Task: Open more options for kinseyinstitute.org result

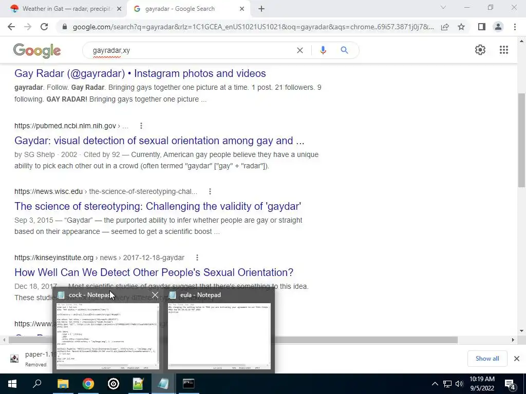Action: pos(197,258)
